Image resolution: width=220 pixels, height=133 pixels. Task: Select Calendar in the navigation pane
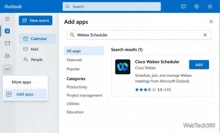(x=37, y=39)
